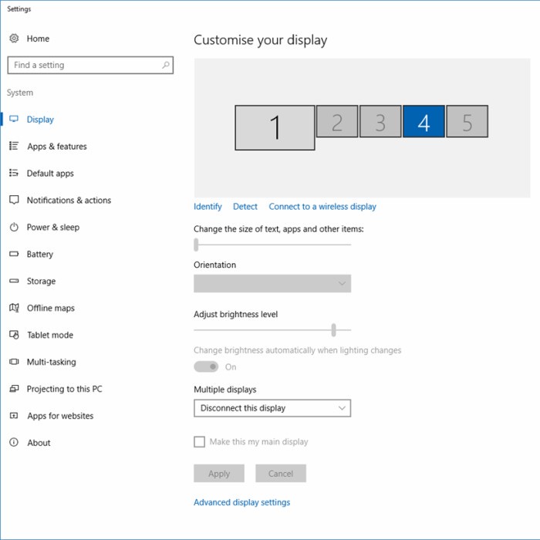Click the About info icon
540x540 pixels.
(14, 443)
